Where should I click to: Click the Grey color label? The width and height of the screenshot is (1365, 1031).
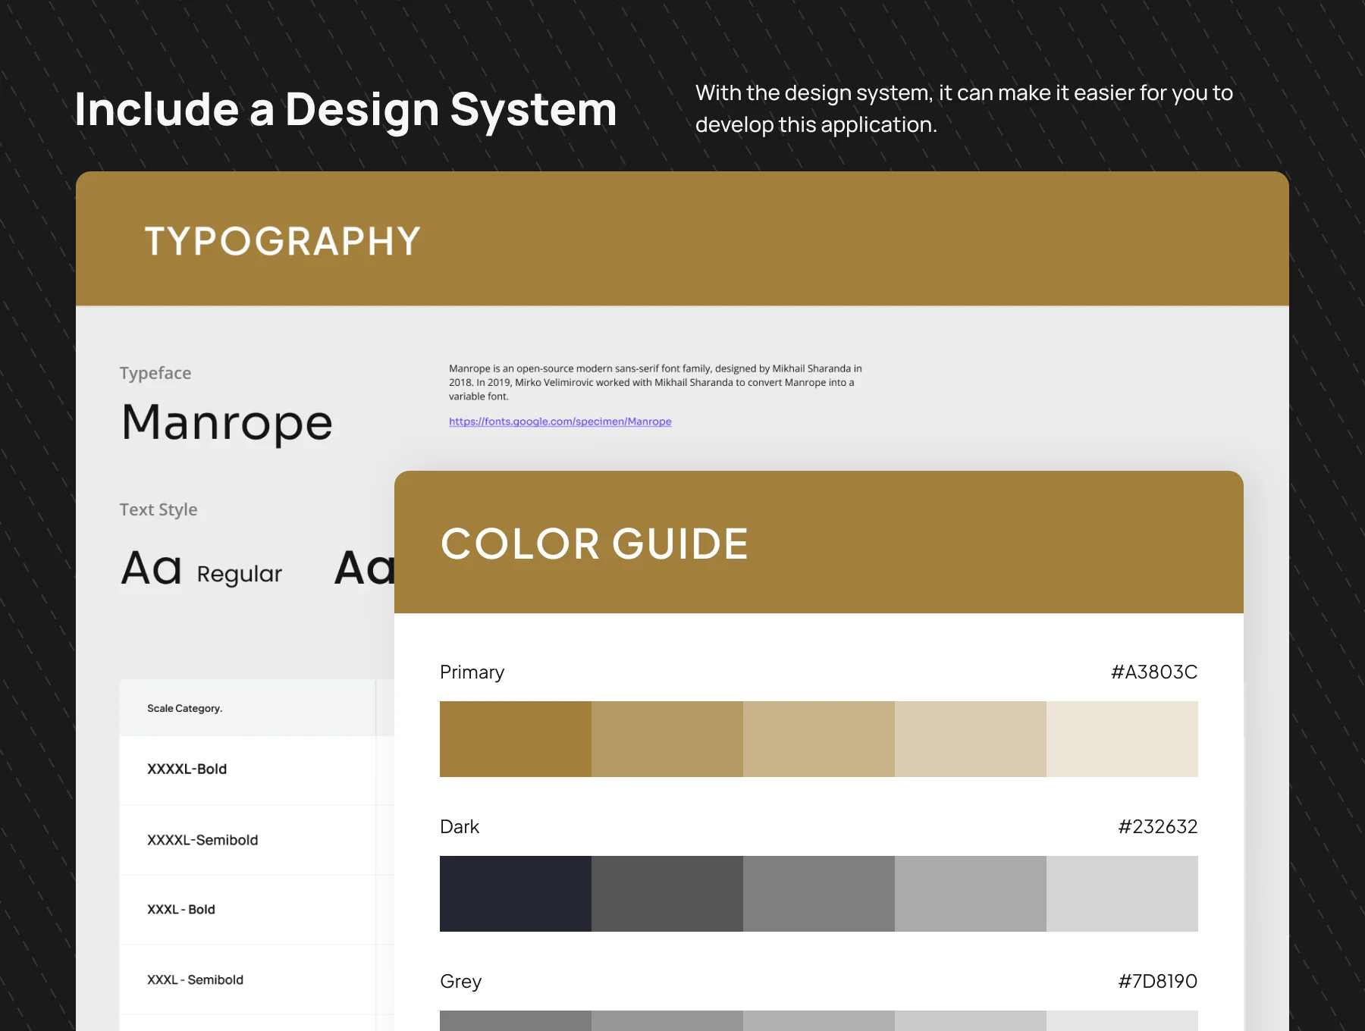461,982
